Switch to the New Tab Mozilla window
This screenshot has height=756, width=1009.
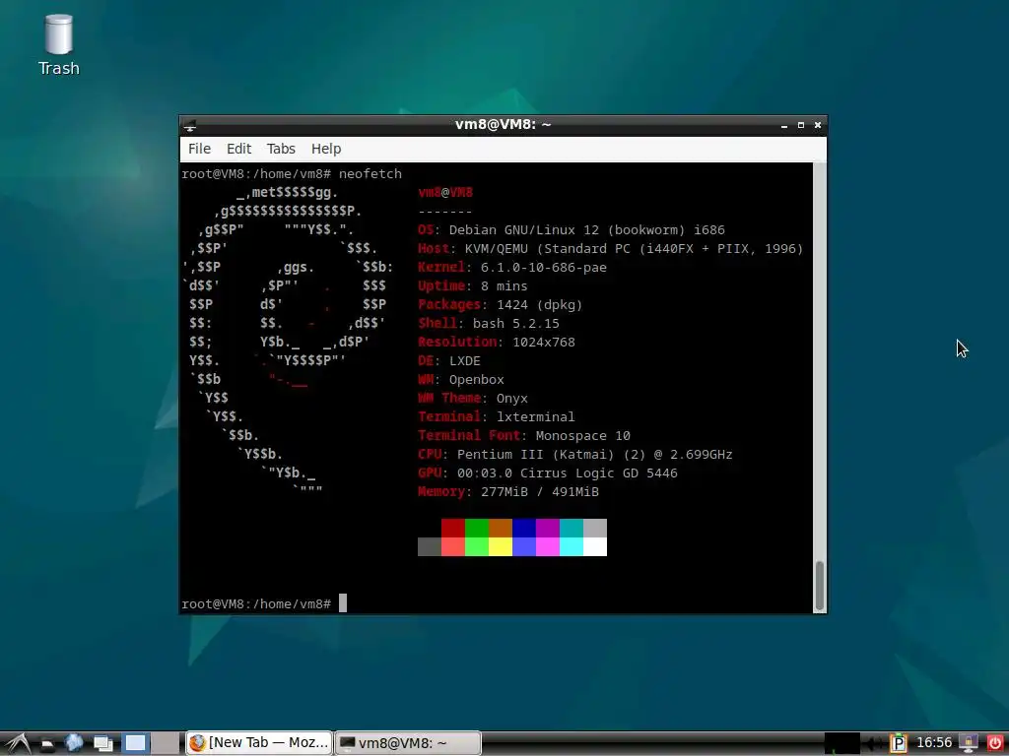(x=259, y=743)
